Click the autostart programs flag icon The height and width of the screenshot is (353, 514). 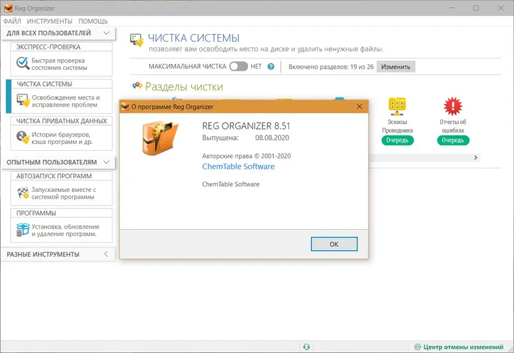[23, 193]
